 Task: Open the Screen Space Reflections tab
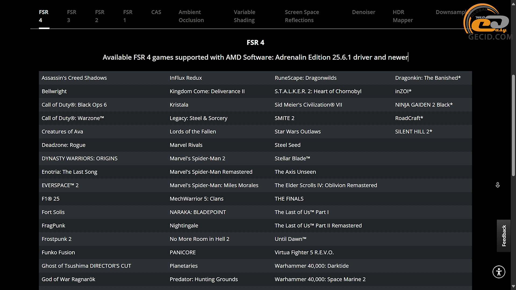pyautogui.click(x=302, y=16)
